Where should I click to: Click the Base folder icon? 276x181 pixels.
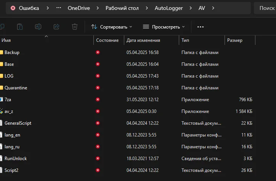point(2,64)
